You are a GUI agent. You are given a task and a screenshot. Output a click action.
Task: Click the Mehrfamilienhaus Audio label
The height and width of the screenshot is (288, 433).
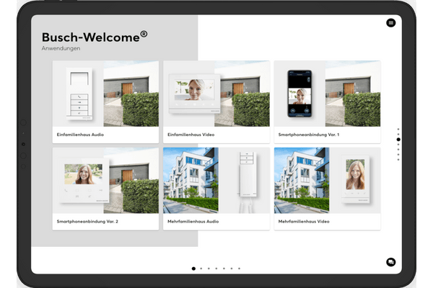click(193, 221)
